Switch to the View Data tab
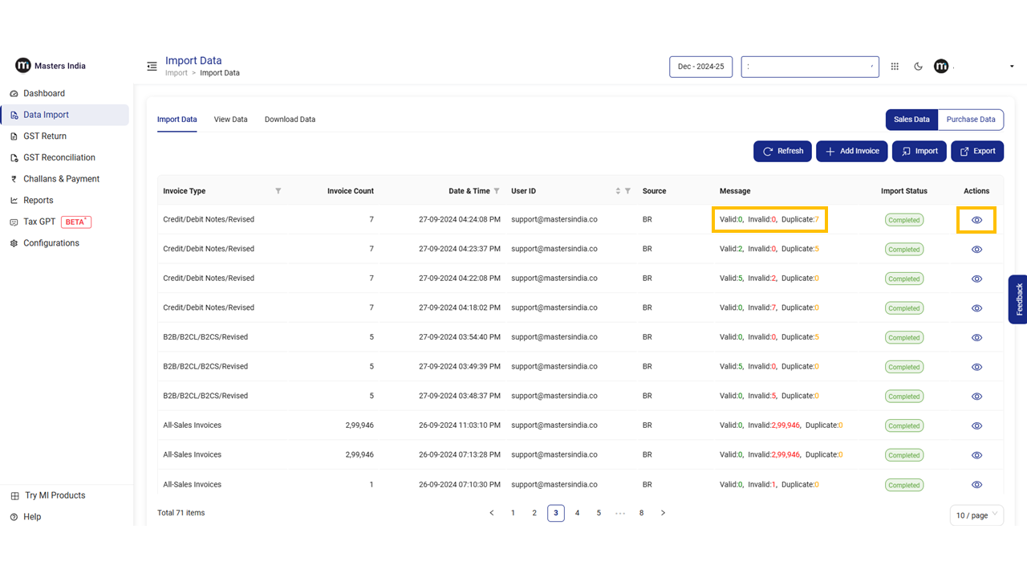 point(230,120)
